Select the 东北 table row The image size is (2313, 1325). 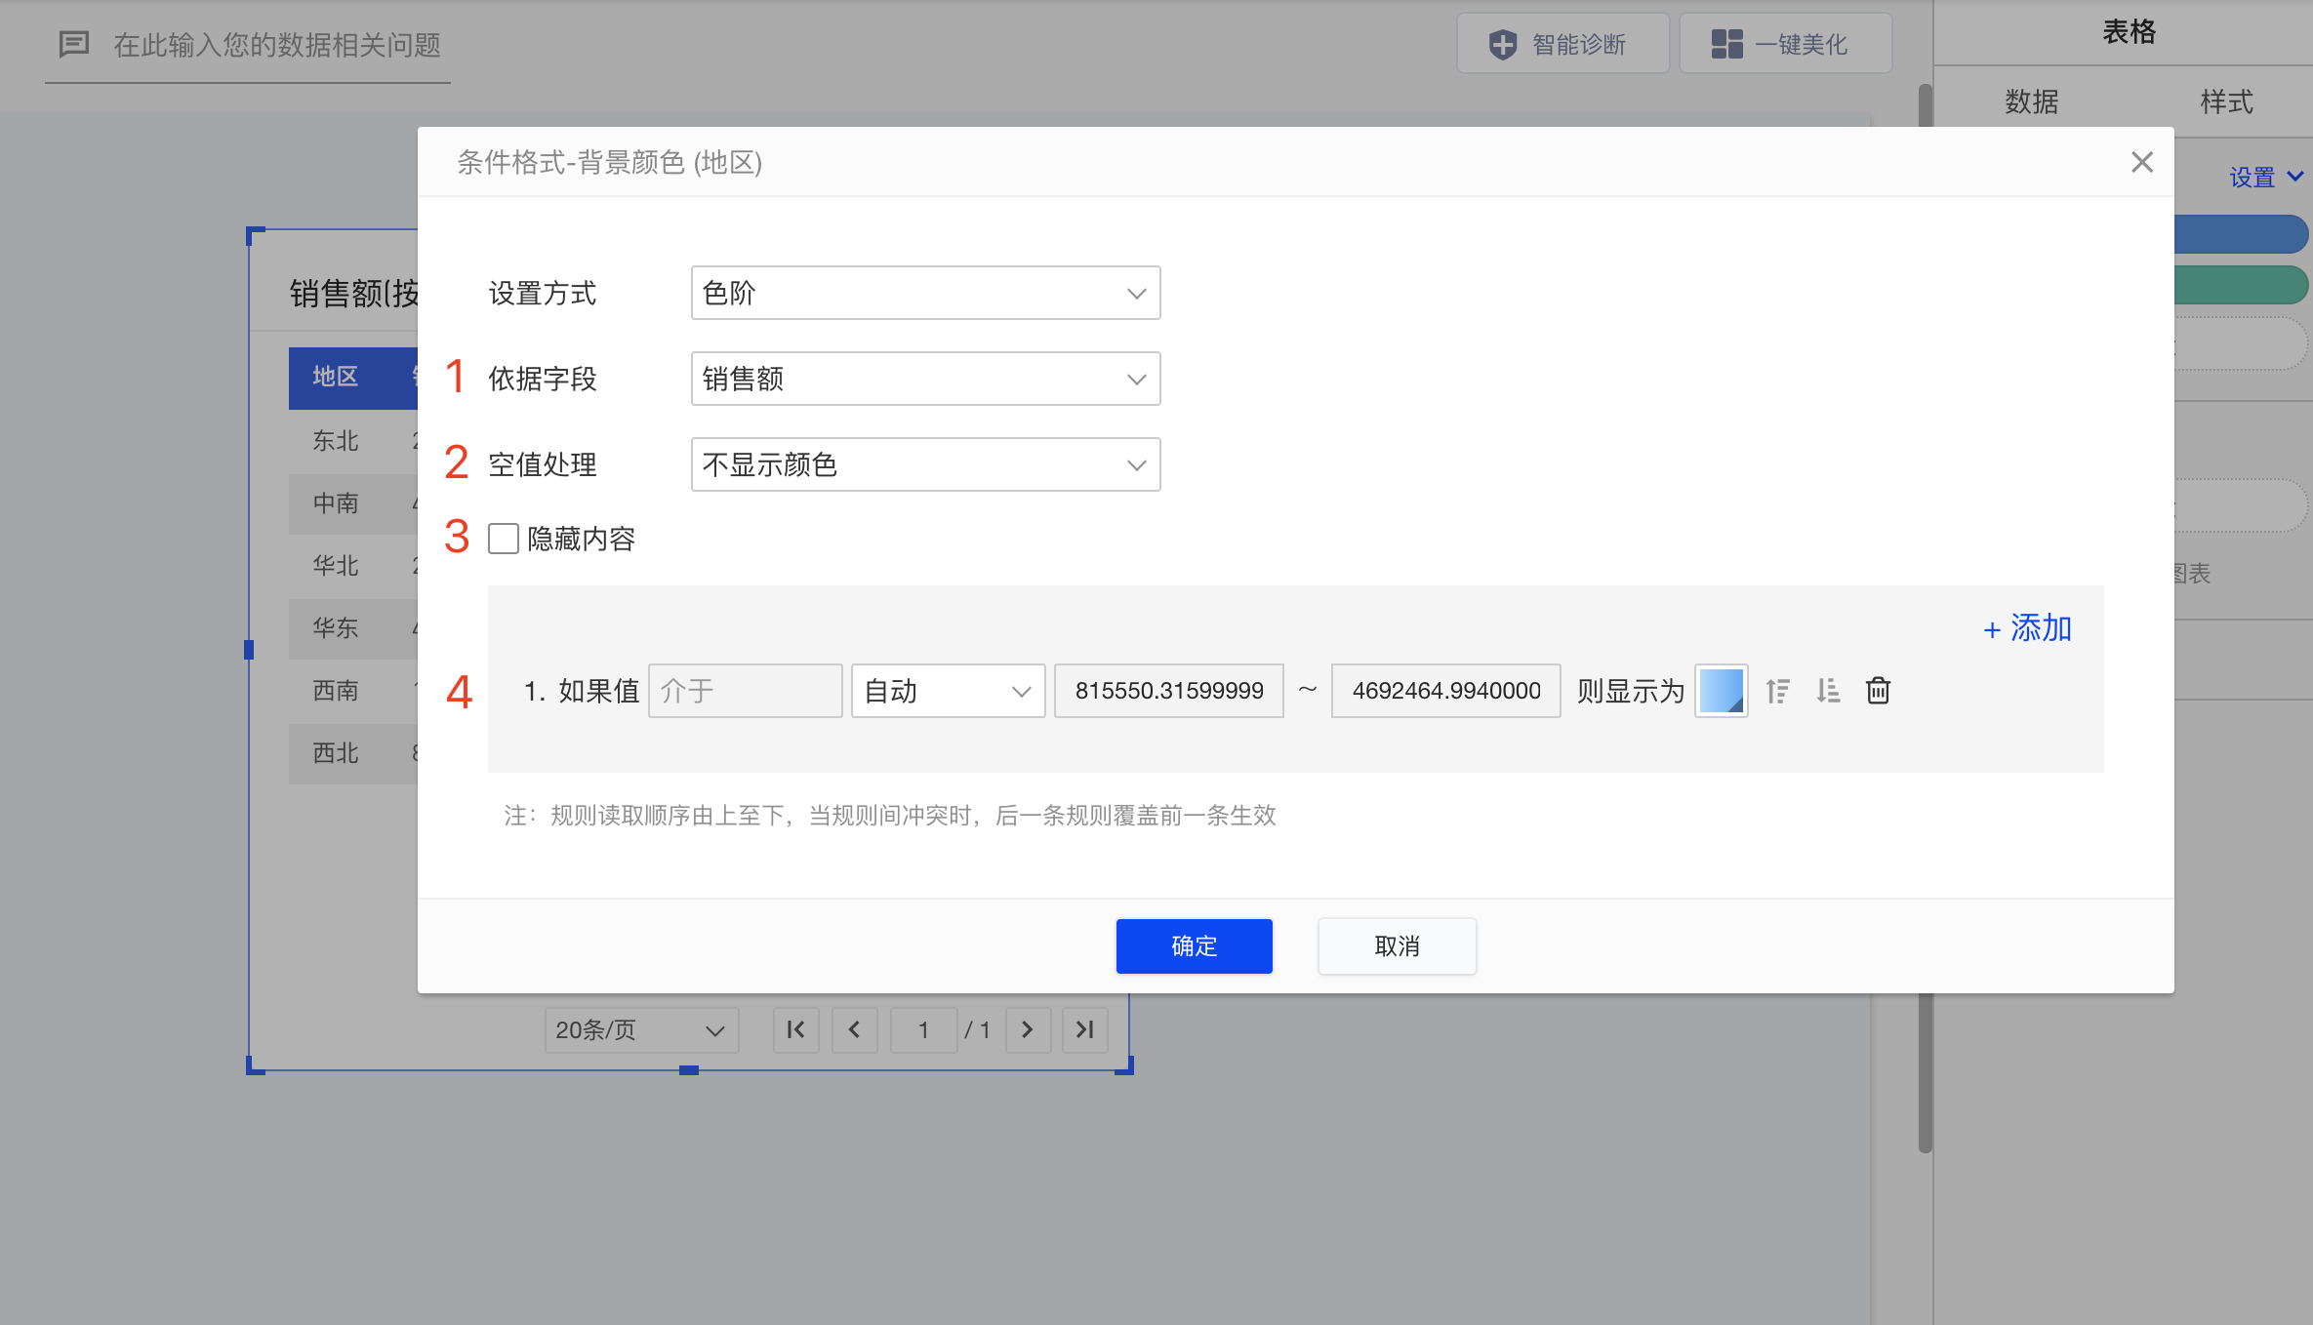click(353, 441)
